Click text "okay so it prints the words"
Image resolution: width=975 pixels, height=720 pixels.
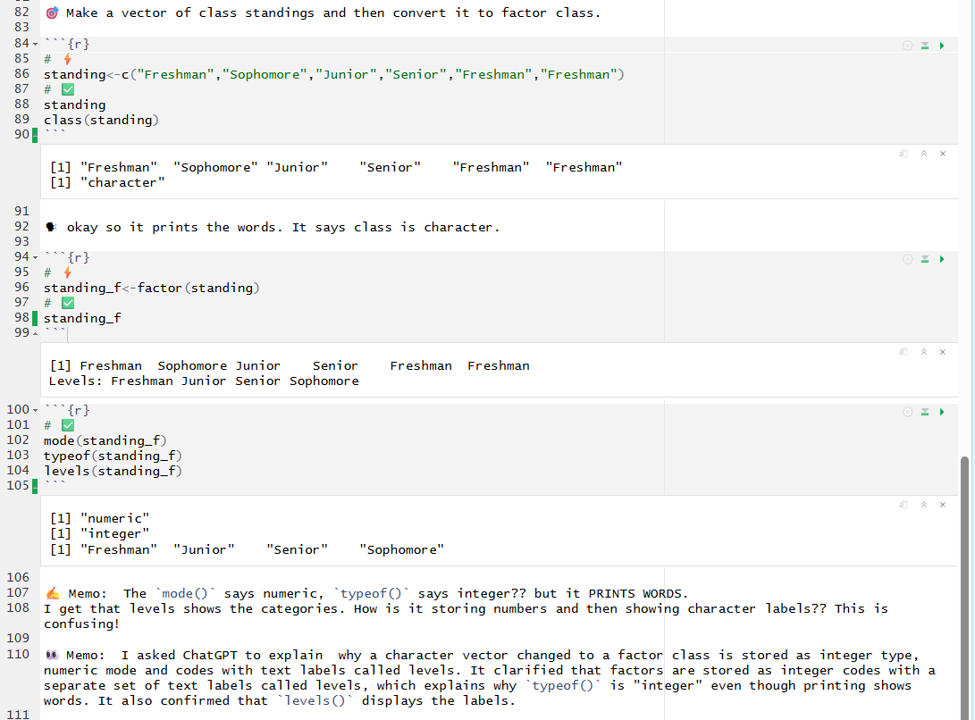tap(171, 228)
